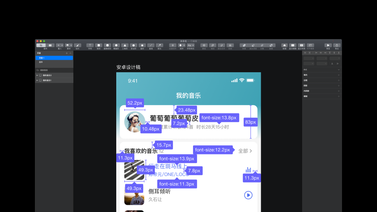Select the 椭圆形 ellipse tool
This screenshot has height=212, width=377.
(116, 45)
